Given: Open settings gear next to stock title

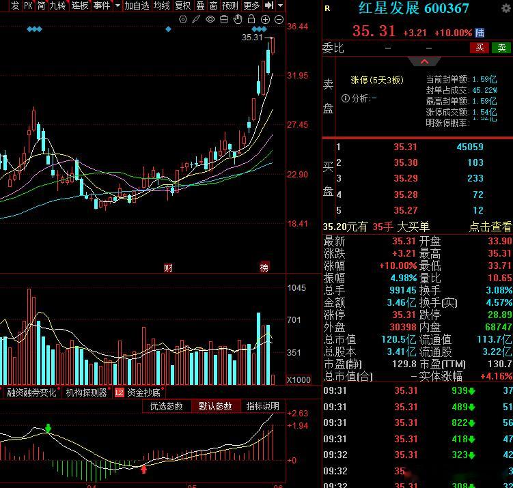Looking at the screenshot, I should pyautogui.click(x=506, y=8).
